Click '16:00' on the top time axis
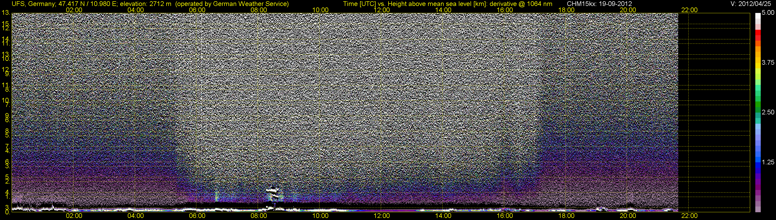The width and height of the screenshot is (776, 220). point(505,10)
